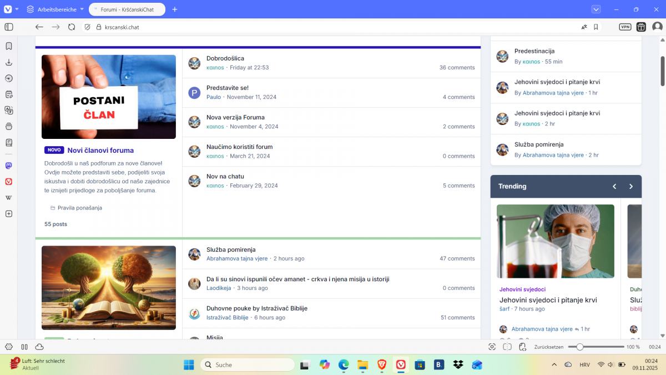Click the translate page icon in address bar
Viewport: 666px width, 375px height.
(584, 27)
